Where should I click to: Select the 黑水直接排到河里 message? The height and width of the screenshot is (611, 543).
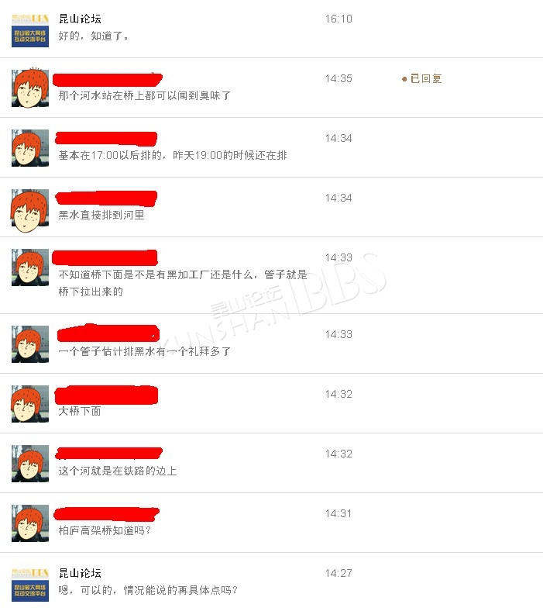[101, 215]
